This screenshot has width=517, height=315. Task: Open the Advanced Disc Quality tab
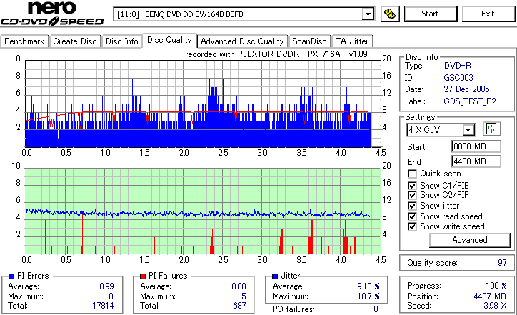click(x=242, y=41)
